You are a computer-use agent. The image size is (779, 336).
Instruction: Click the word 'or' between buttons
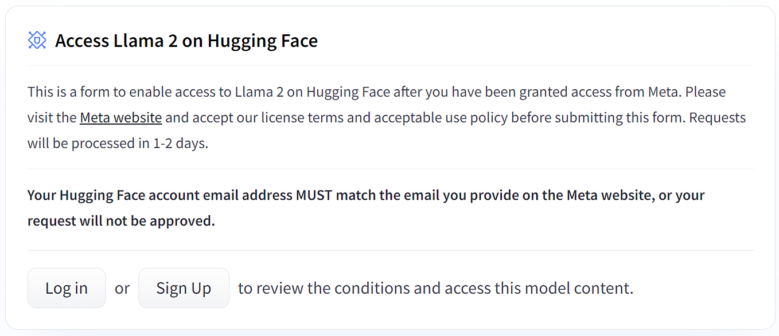tap(122, 288)
